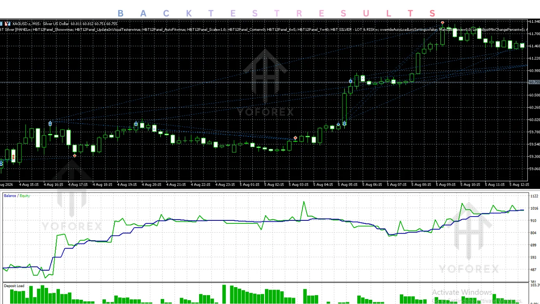Click the 5 Aug 01:15 time label
540x304 pixels.
(x=249, y=185)
